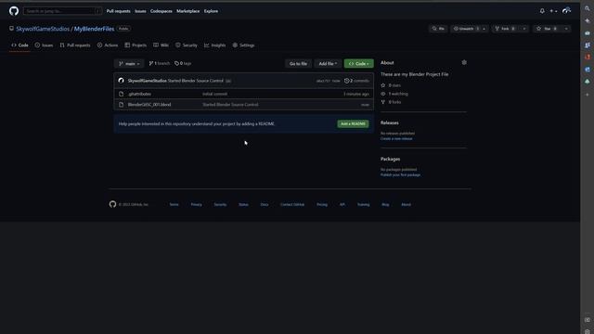Click the search or jump to field

(x=62, y=11)
